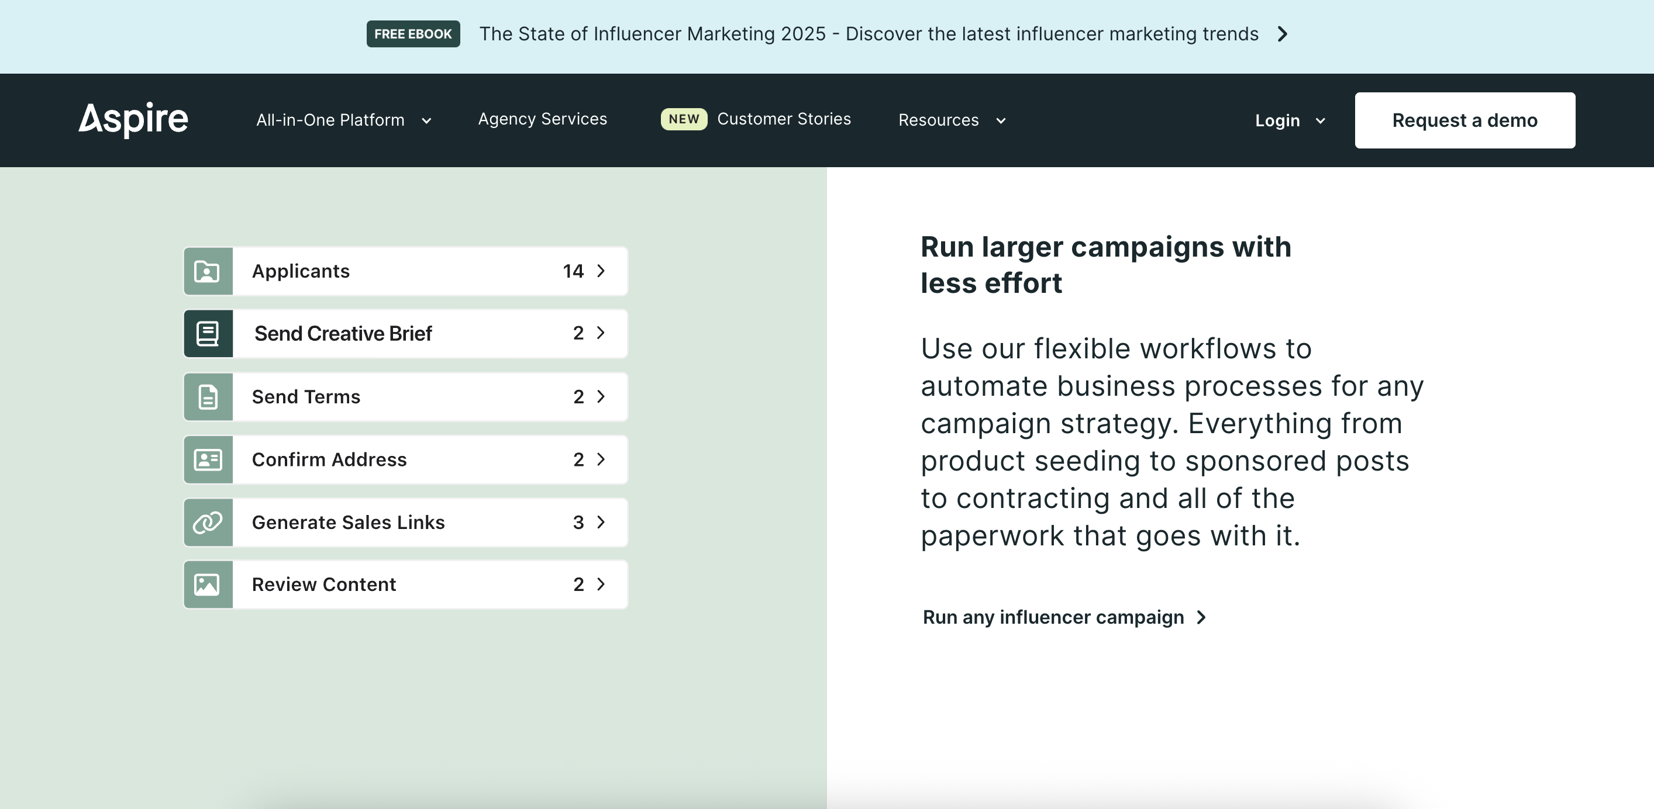Screen dimensions: 1654x809
Task: Click the Generate Sales Links chain icon
Action: coord(208,522)
